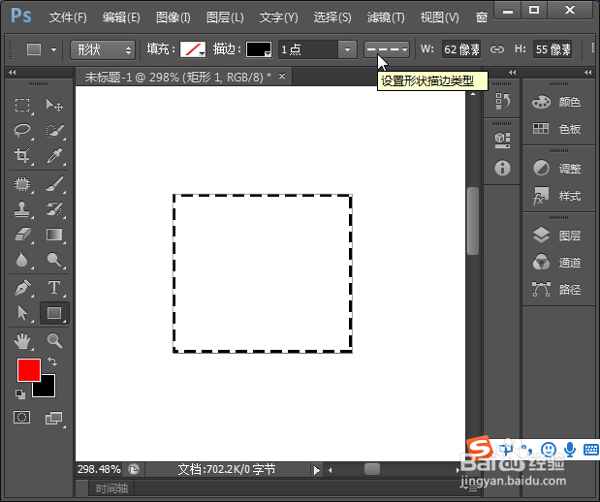The height and width of the screenshot is (502, 600).
Task: Open the History panel icon
Action: [x=502, y=101]
